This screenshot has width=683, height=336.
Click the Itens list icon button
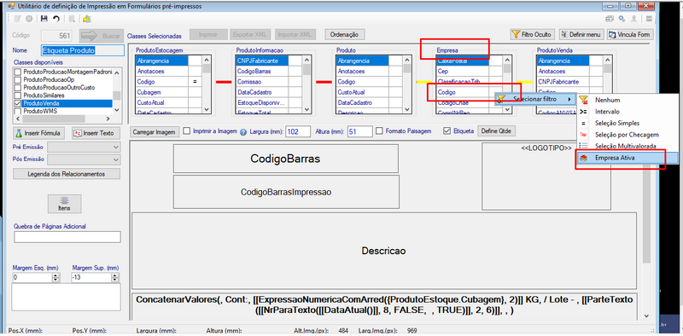64,204
